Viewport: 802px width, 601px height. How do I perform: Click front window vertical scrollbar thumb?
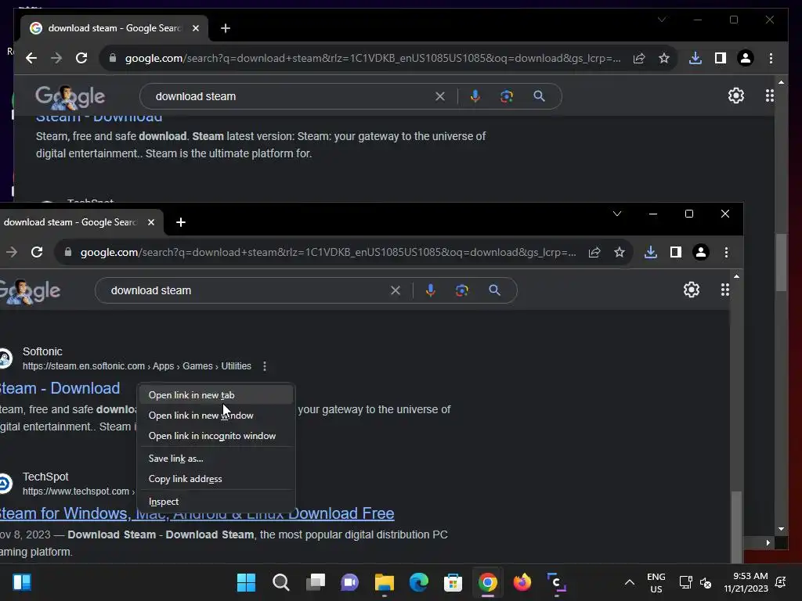pos(736,527)
